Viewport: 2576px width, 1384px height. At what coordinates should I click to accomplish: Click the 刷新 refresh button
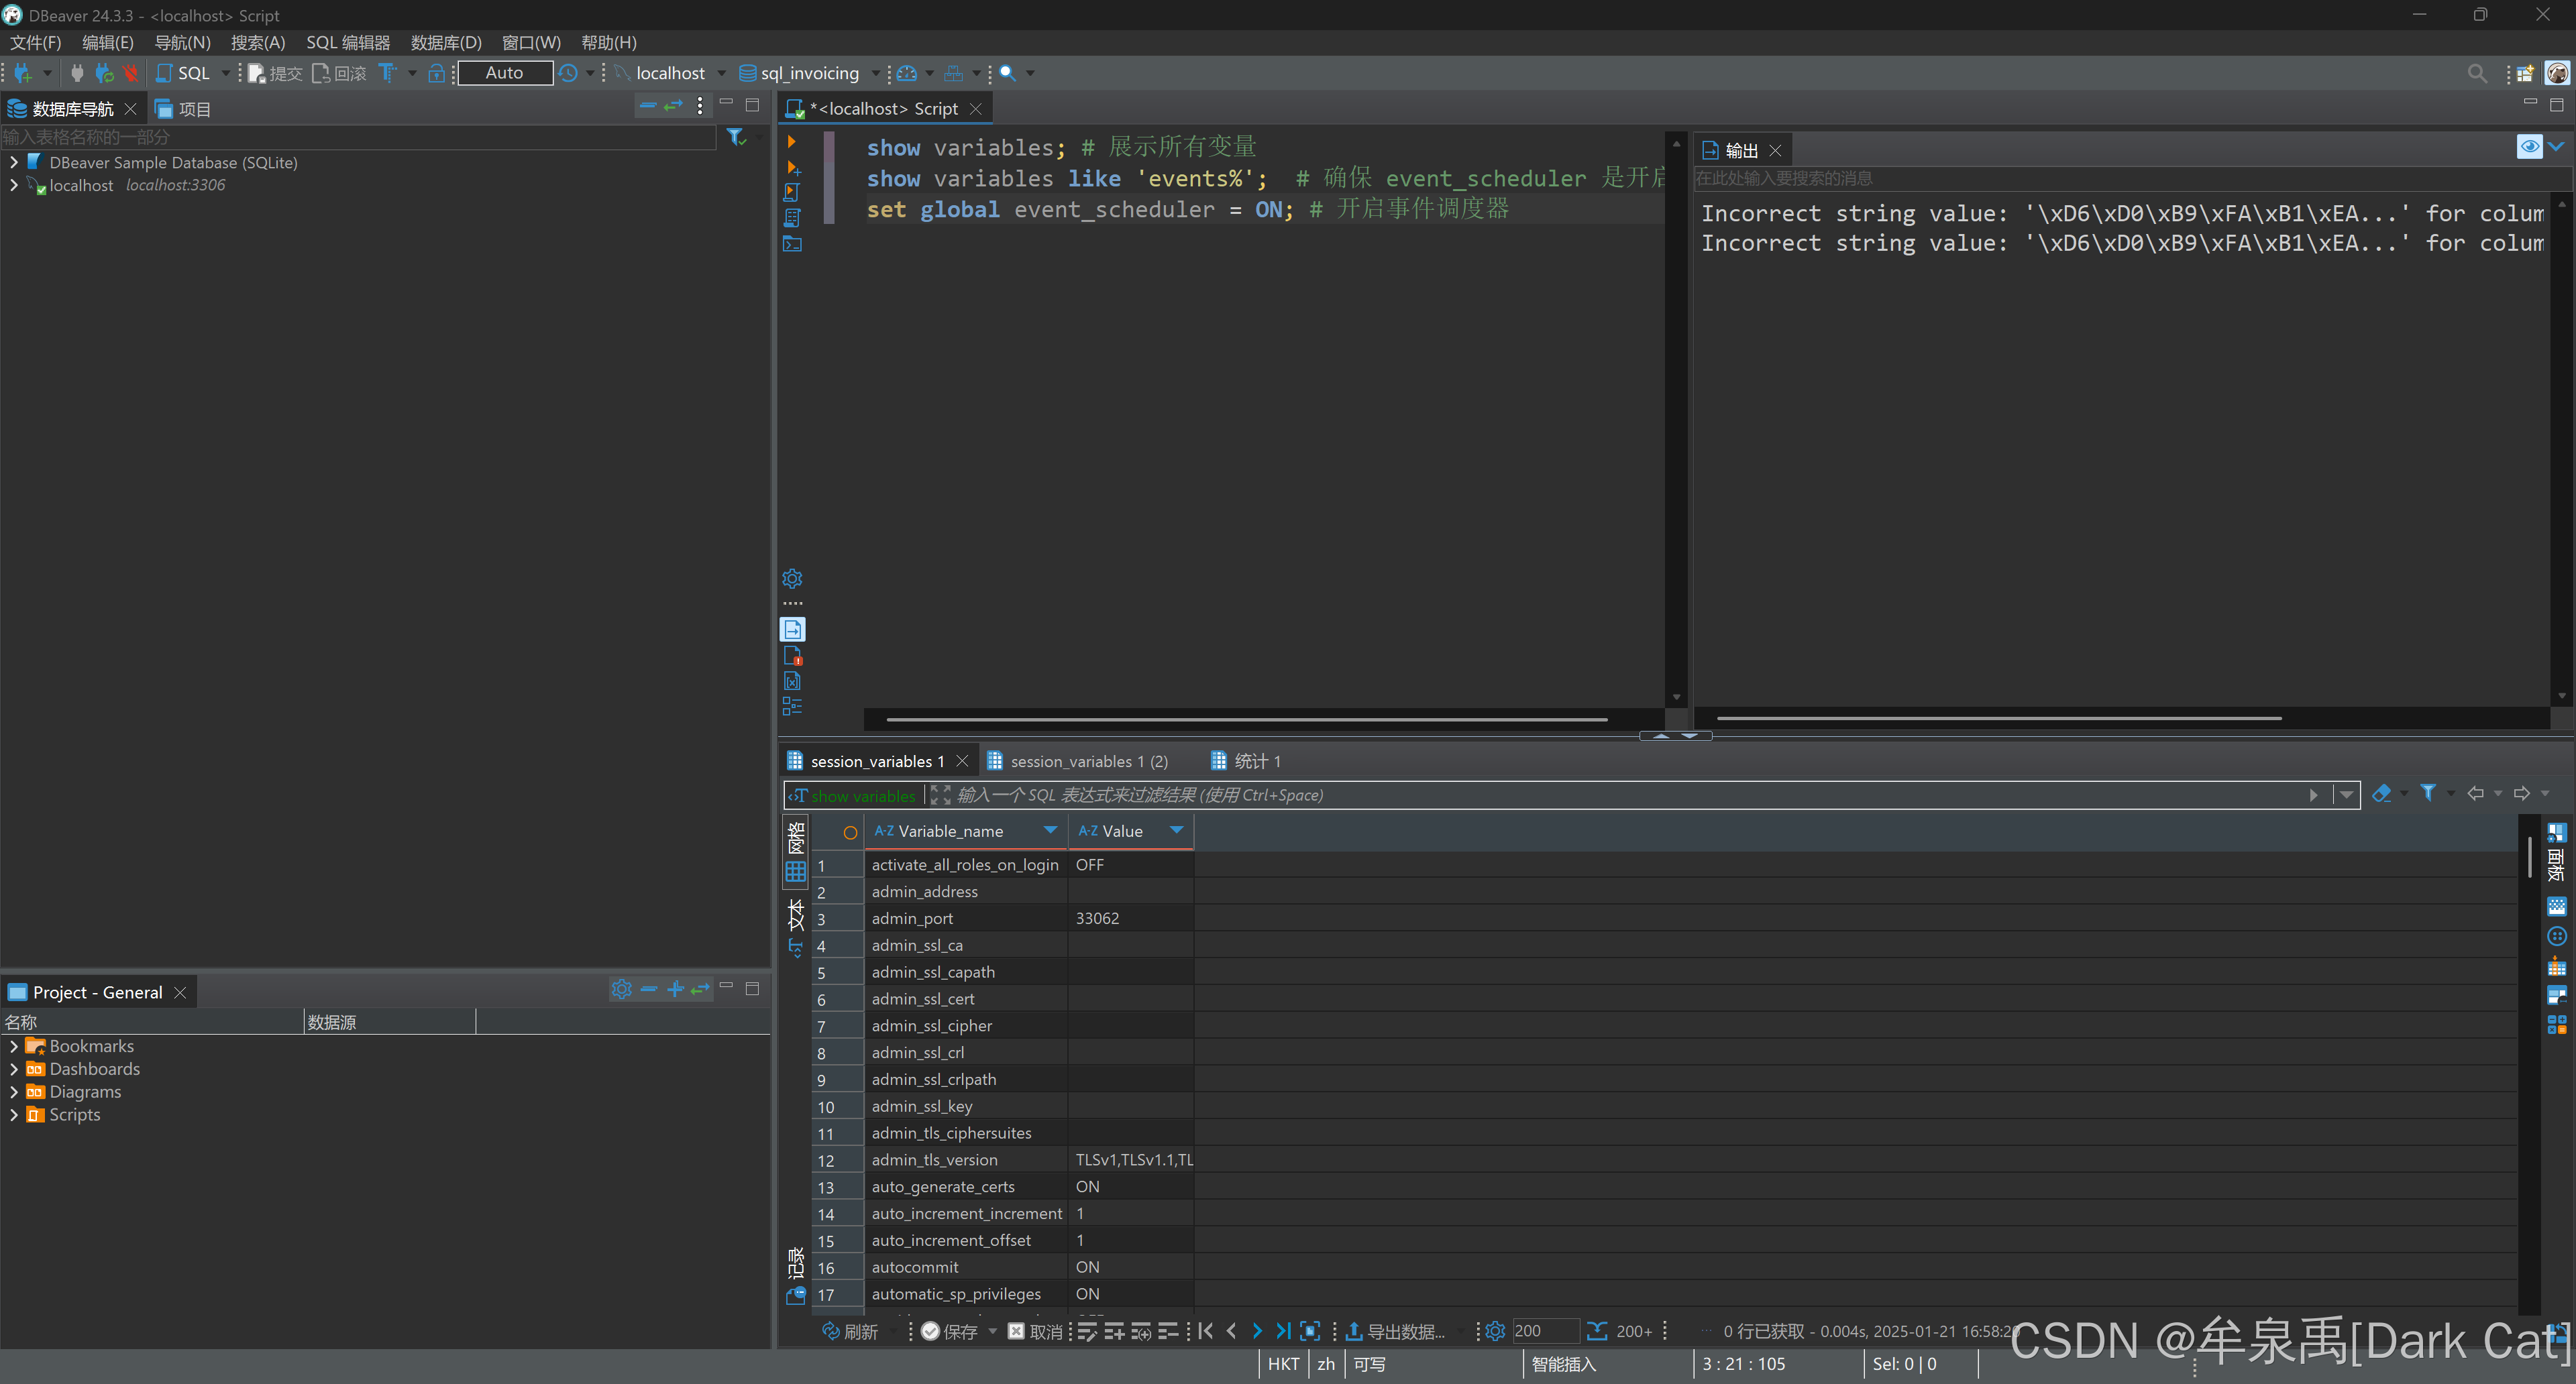[x=850, y=1331]
